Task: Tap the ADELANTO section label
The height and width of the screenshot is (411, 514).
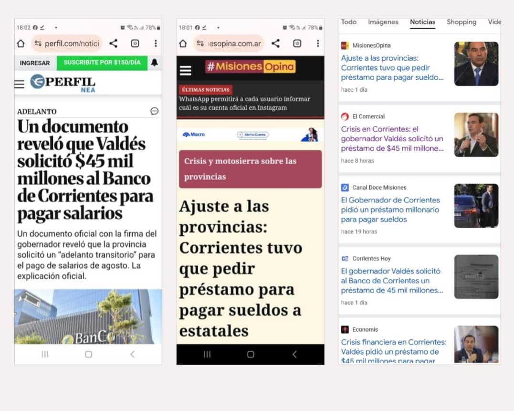Action: [37, 111]
